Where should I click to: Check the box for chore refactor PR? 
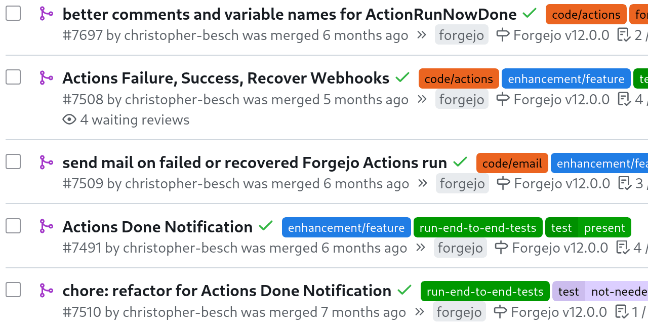click(13, 290)
